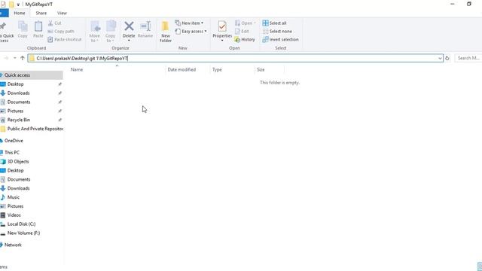This screenshot has width=482, height=271.
Task: Click the Paste icon
Action: [38, 29]
